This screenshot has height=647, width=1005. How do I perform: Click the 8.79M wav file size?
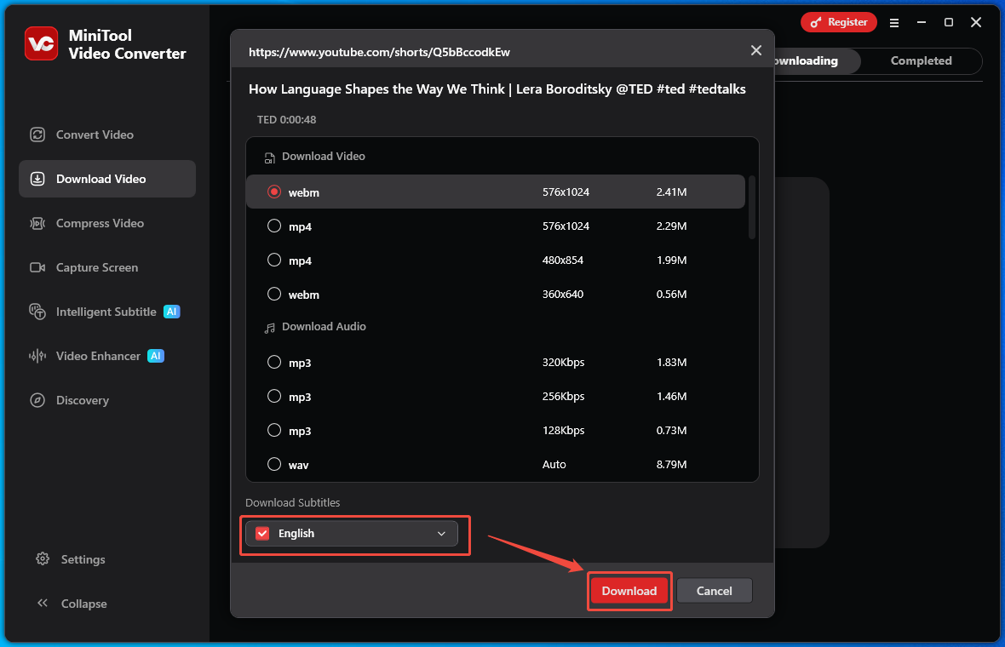point(671,465)
